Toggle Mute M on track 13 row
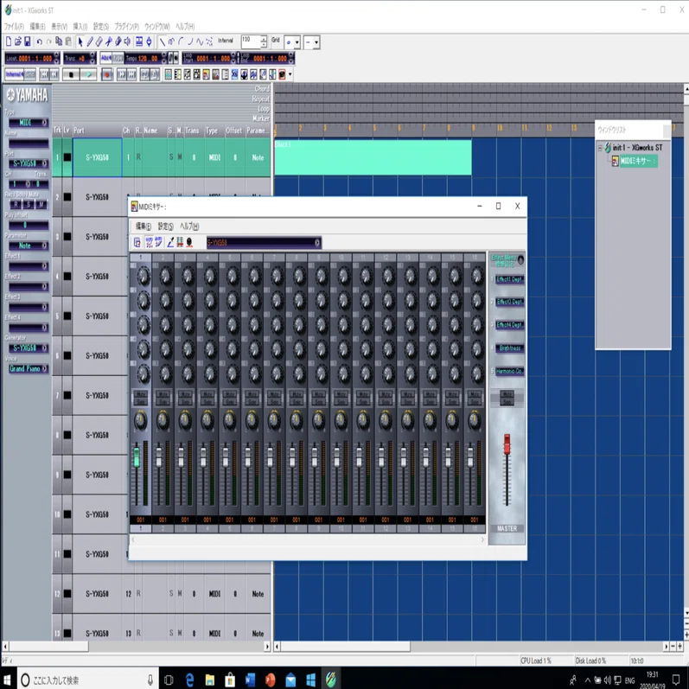 pos(180,633)
